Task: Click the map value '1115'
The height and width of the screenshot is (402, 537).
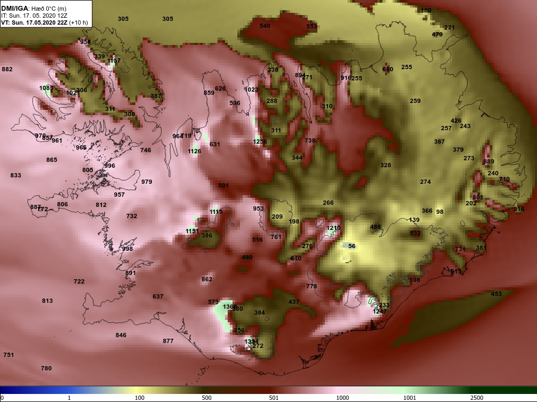Action: tap(216, 212)
